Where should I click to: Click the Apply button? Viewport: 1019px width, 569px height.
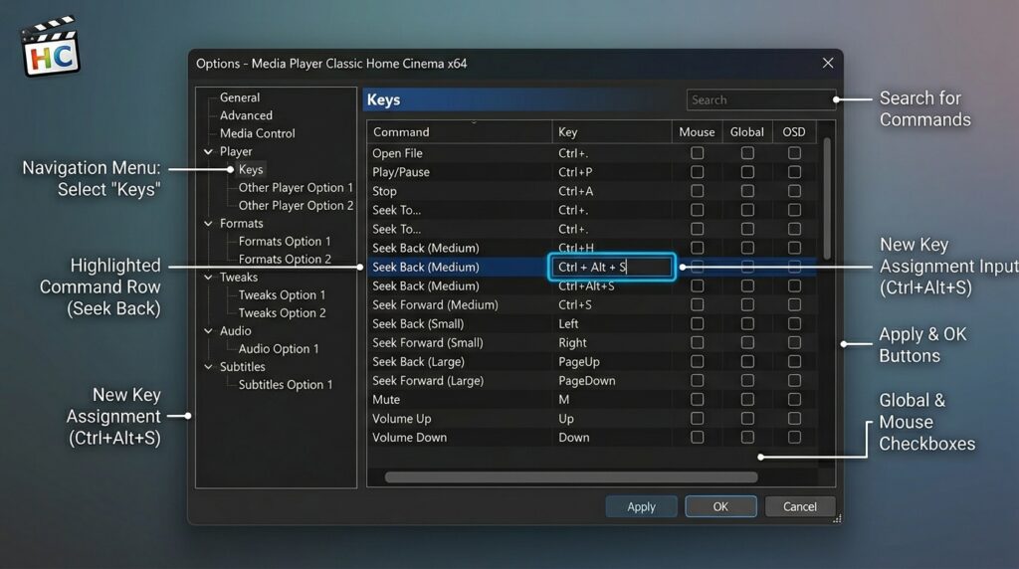(642, 506)
